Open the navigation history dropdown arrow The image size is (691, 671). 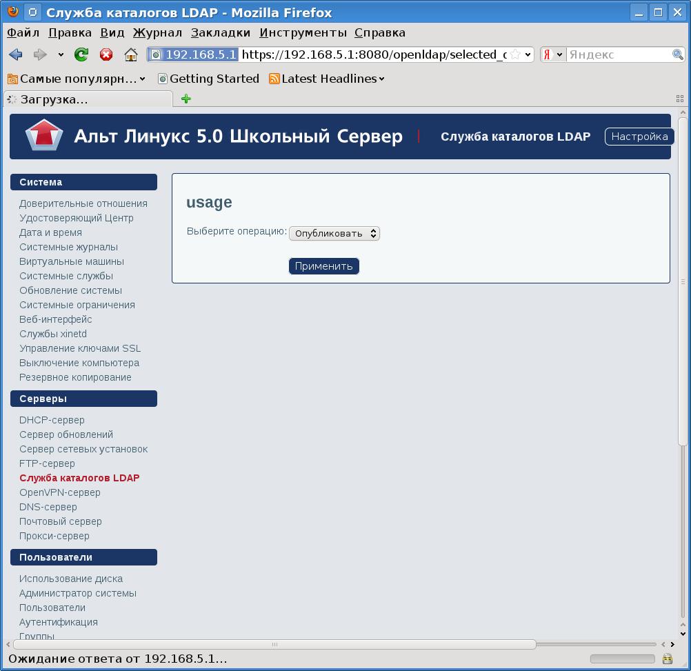tap(61, 54)
